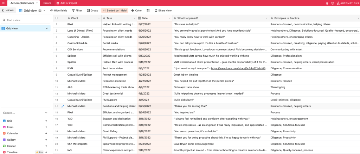Check the row 14 selection checkbox
This screenshot has width=360, height=154.
[x=56, y=106]
